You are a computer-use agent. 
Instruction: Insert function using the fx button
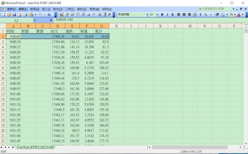point(51,20)
